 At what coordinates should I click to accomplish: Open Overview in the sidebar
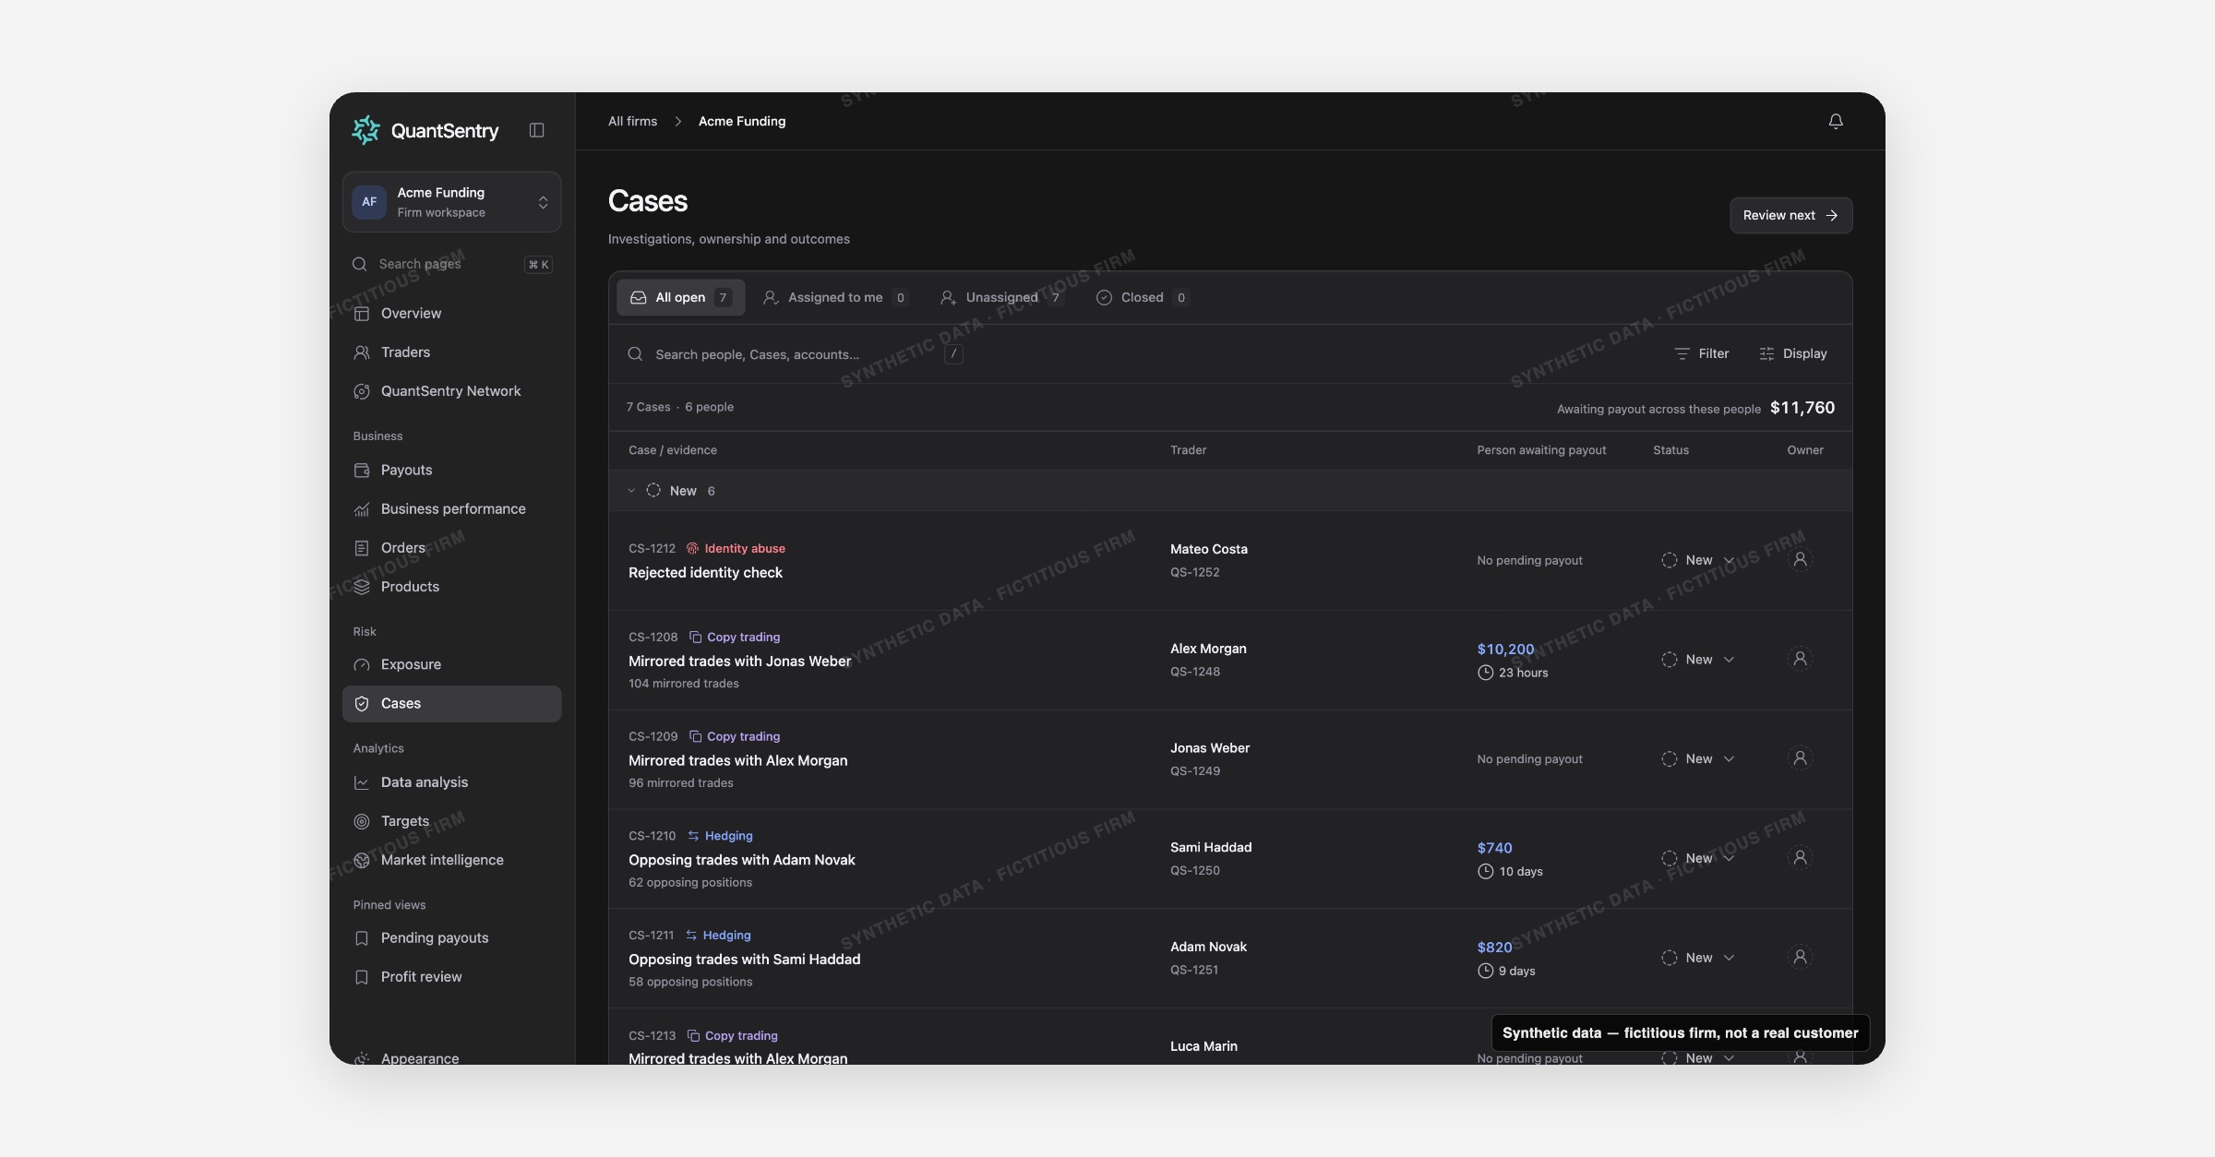tap(451, 314)
